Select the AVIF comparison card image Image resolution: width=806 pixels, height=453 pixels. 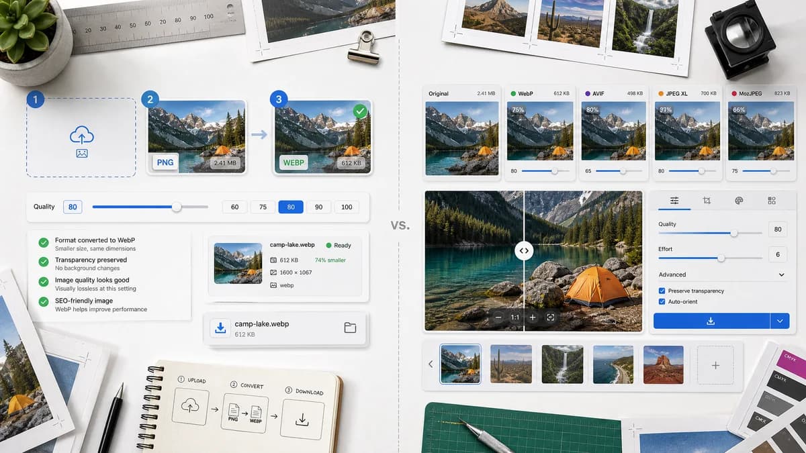pos(613,130)
